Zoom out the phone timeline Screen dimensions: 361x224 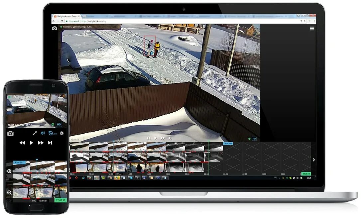9,192
